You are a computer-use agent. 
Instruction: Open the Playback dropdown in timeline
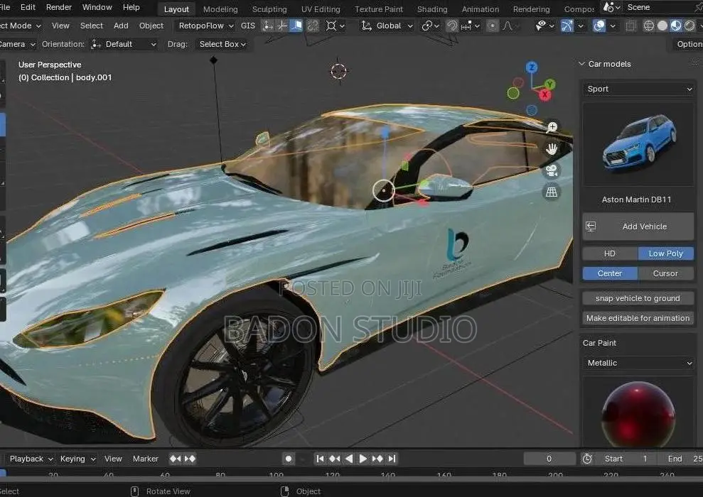(x=31, y=459)
